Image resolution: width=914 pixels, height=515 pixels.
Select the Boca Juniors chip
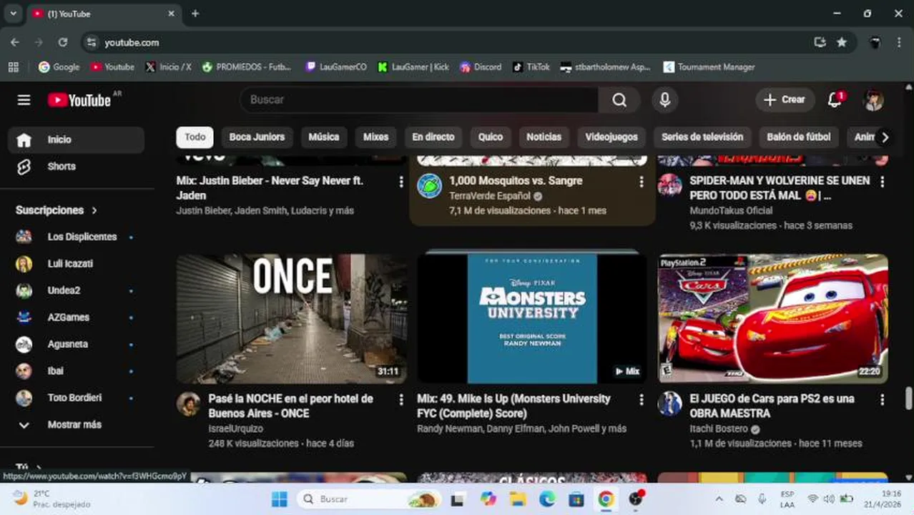click(x=257, y=137)
